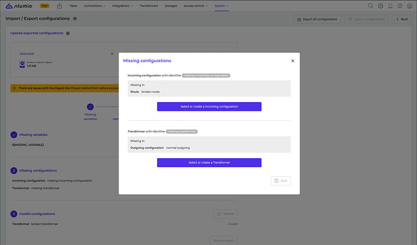The width and height of the screenshot is (417, 245).
Task: Click Select or create a Transformer button
Action: (209, 162)
